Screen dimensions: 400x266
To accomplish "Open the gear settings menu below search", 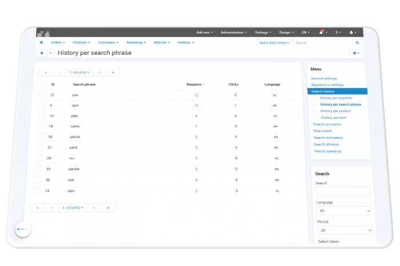I will coord(356,53).
